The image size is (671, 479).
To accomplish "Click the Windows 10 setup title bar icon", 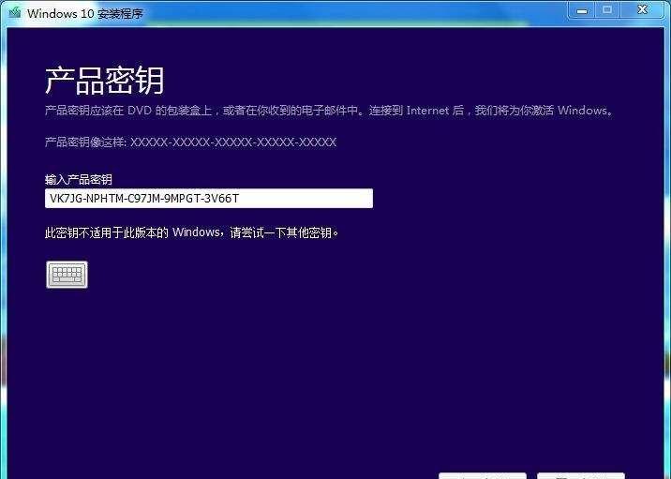I will (x=15, y=13).
